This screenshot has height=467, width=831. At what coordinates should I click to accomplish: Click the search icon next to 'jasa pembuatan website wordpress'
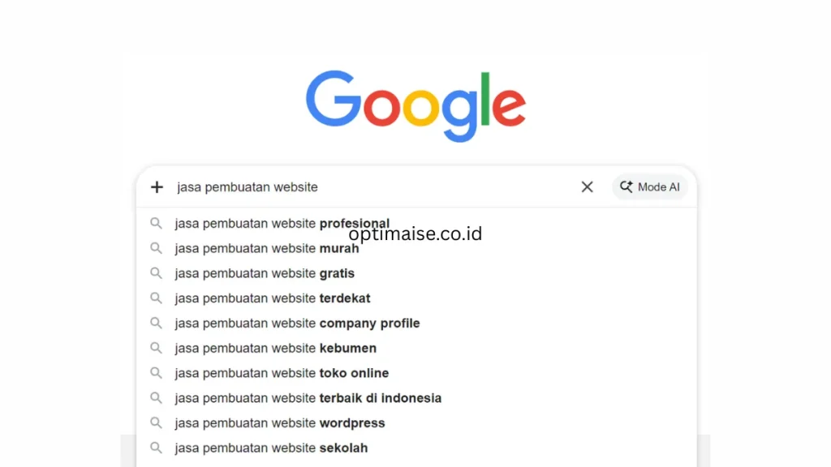click(157, 422)
